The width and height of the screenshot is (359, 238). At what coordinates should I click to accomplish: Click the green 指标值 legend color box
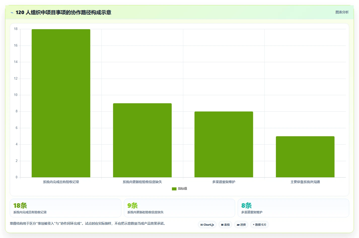point(174,189)
